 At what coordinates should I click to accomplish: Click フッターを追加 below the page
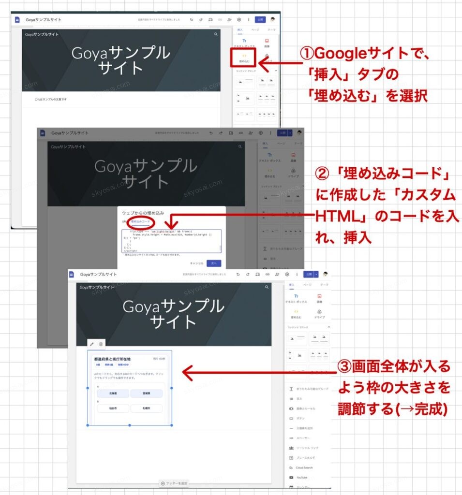click(x=174, y=483)
